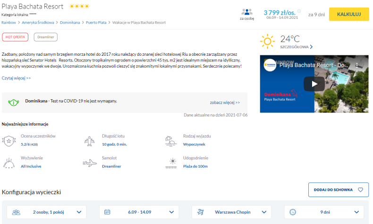Click the group icon in persons selector
373x224 pixels.
point(16,212)
